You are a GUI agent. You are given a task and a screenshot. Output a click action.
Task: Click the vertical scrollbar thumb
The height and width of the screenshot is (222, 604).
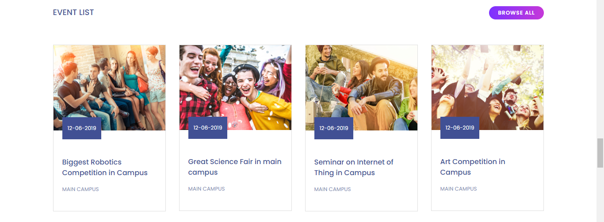click(x=600, y=153)
